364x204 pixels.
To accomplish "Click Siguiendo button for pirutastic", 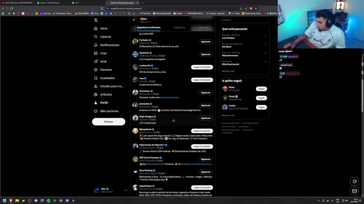I will (206, 105).
